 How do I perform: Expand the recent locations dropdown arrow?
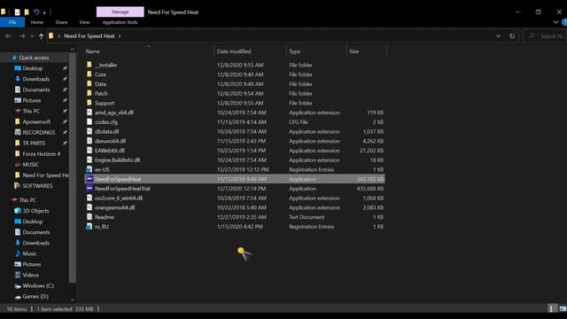[32, 36]
